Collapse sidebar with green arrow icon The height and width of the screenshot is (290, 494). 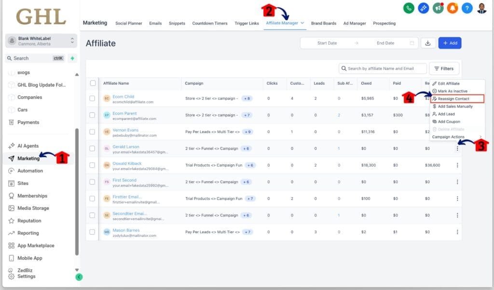(x=79, y=277)
